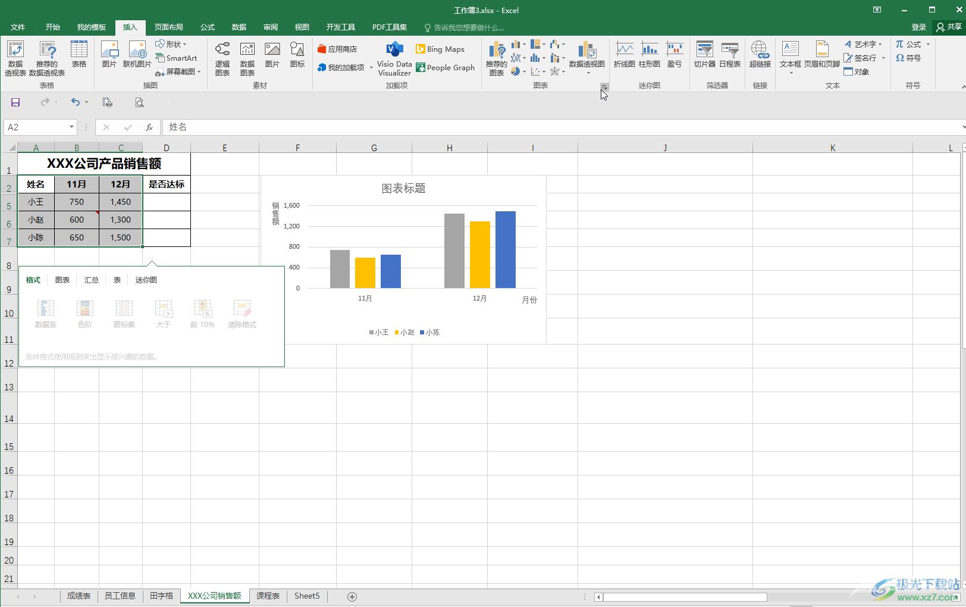Open the Charts group dialog launcher

pyautogui.click(x=604, y=87)
